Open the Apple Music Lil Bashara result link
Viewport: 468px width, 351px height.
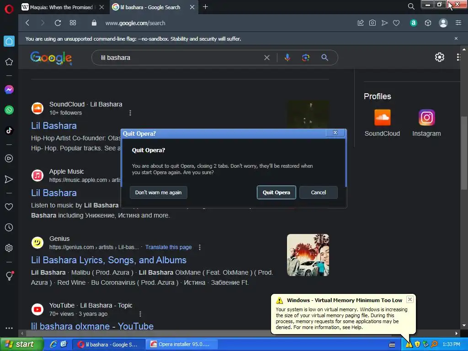pyautogui.click(x=54, y=193)
